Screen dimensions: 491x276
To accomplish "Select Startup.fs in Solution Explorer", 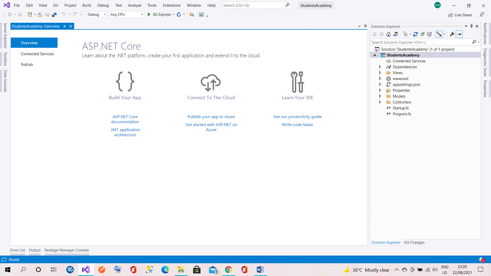I will (401, 108).
